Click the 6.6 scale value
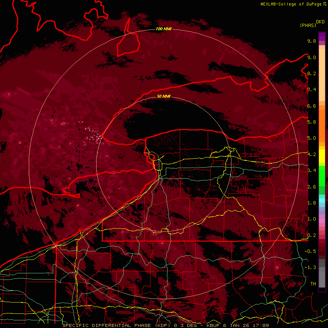The image size is (328, 328). click(312, 106)
